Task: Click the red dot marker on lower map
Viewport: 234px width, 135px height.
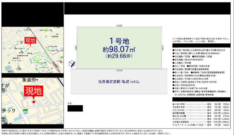Action: click(34, 102)
